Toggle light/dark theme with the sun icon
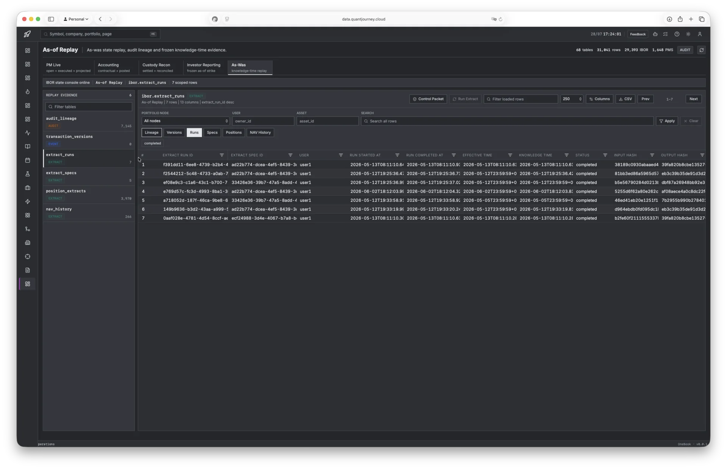Image resolution: width=727 pixels, height=469 pixels. (x=688, y=34)
